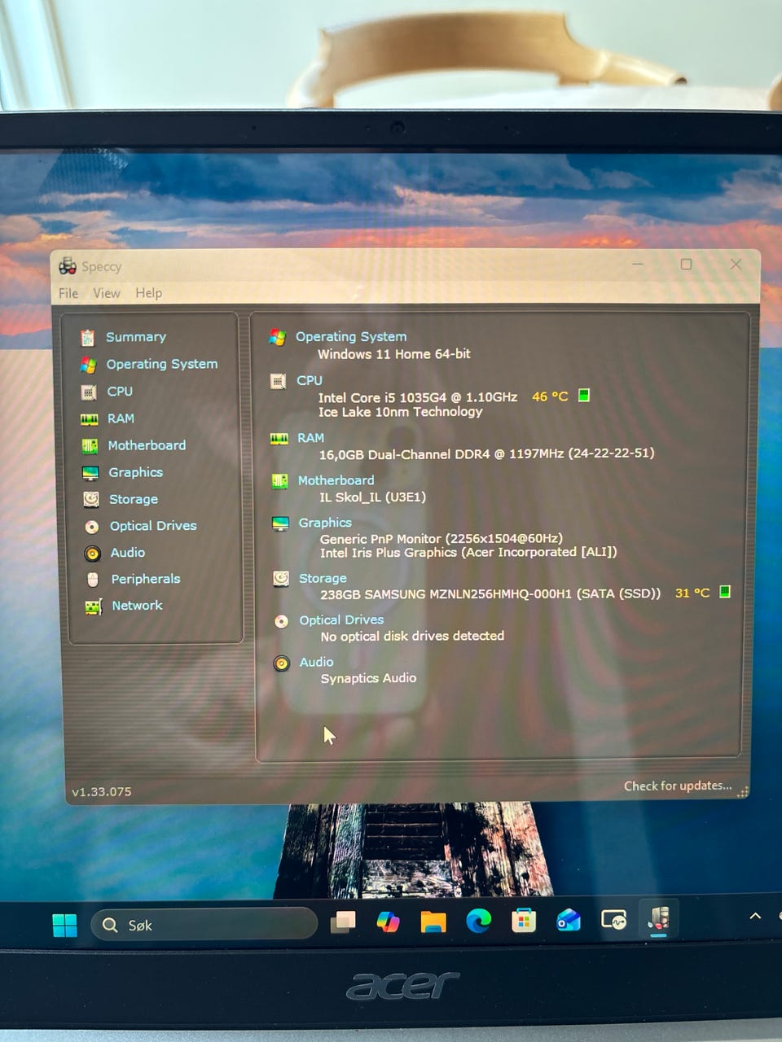The width and height of the screenshot is (782, 1042).
Task: Click the version number v1.33.075
Action: (x=101, y=791)
